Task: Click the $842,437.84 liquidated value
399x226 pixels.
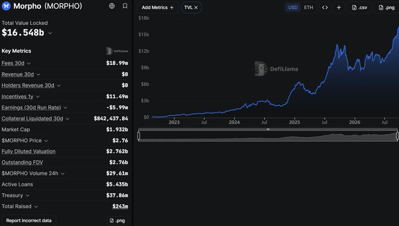Action: [x=111, y=119]
